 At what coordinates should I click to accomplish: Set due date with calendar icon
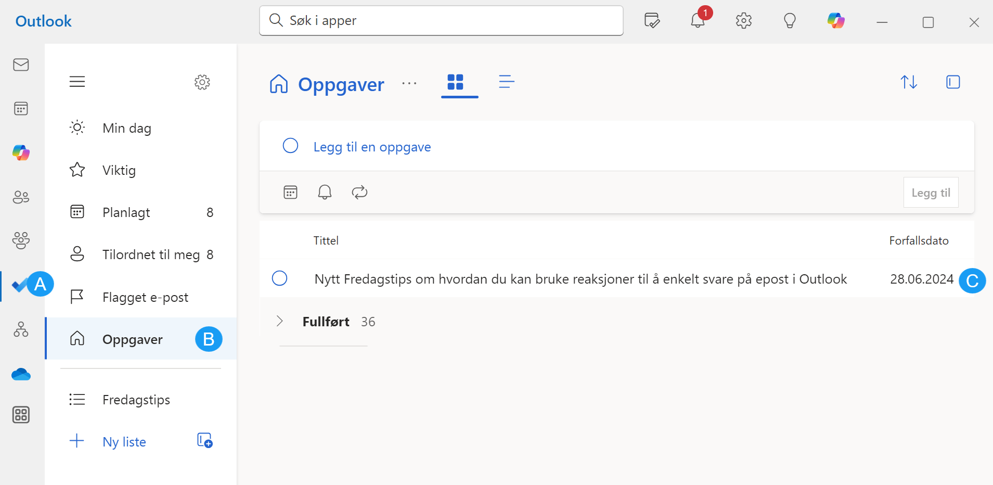290,193
